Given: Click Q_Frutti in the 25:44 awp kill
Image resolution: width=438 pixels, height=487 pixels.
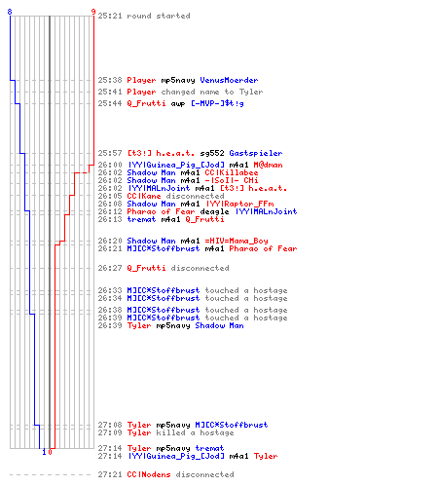Looking at the screenshot, I should click(146, 103).
